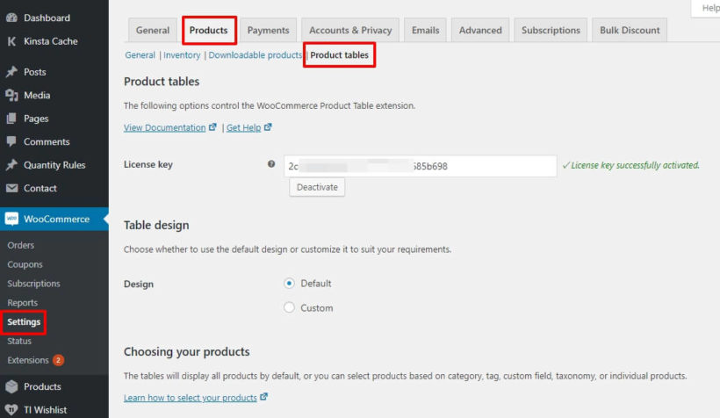The width and height of the screenshot is (720, 418).
Task: Follow the Get Help link
Action: tap(243, 127)
